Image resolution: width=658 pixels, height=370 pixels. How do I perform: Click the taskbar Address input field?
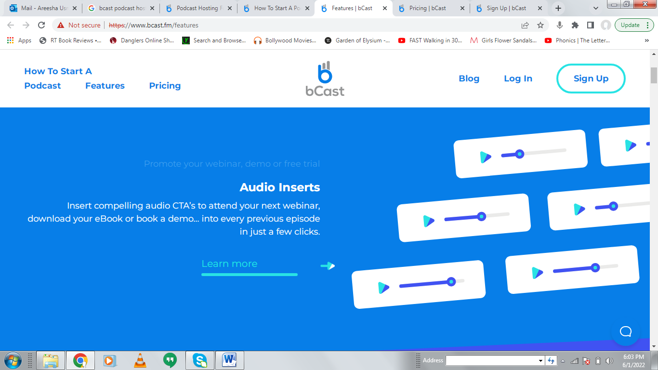(491, 360)
